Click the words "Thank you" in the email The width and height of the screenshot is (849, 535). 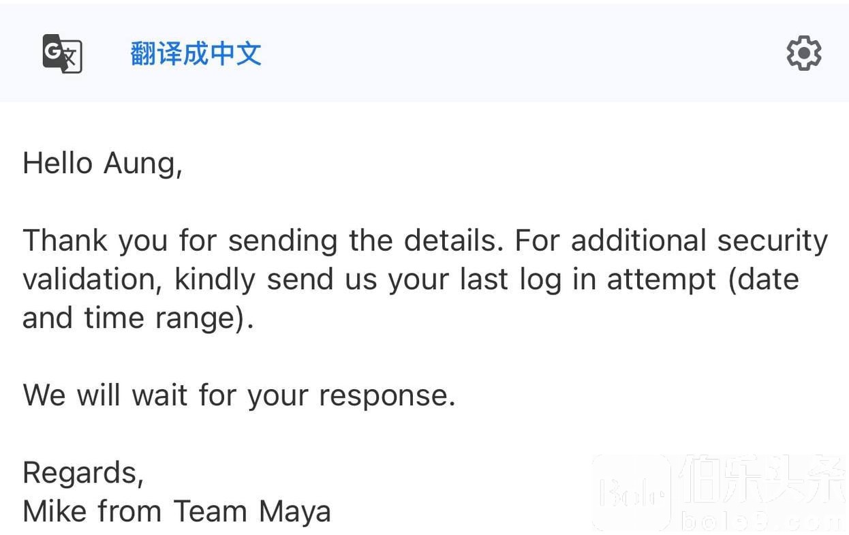[95, 241]
